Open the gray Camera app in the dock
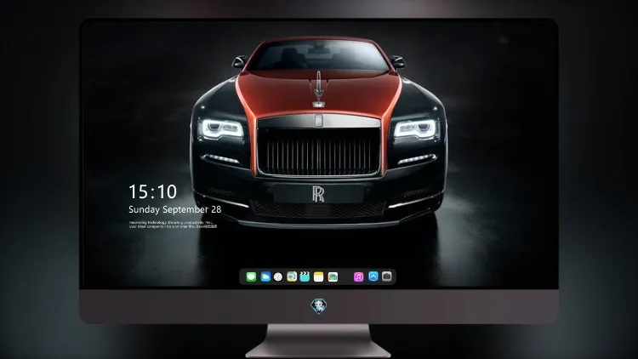Image resolution: width=638 pixels, height=359 pixels. [x=387, y=276]
